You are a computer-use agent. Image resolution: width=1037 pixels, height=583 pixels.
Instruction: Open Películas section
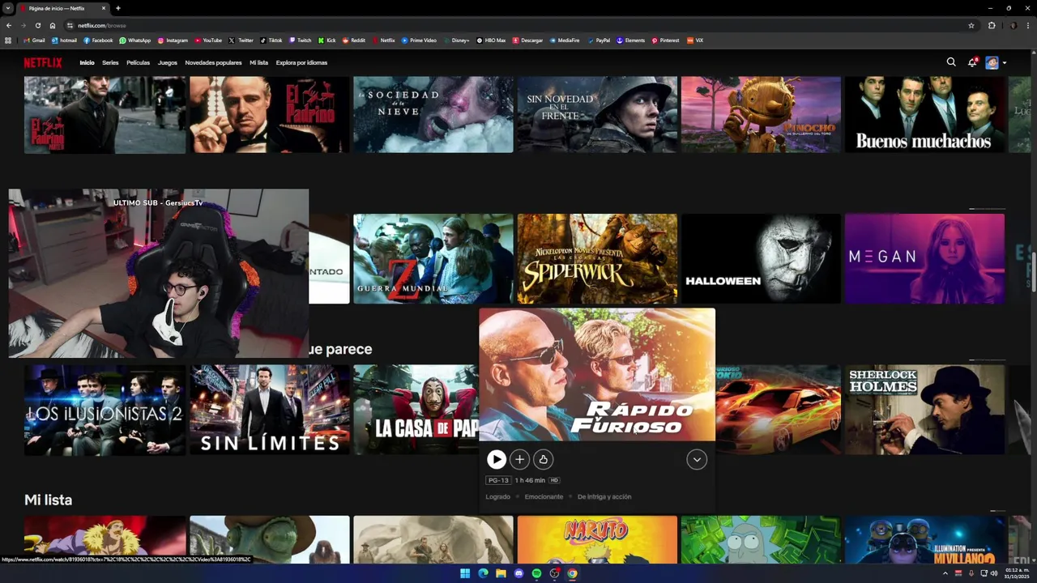tap(138, 62)
